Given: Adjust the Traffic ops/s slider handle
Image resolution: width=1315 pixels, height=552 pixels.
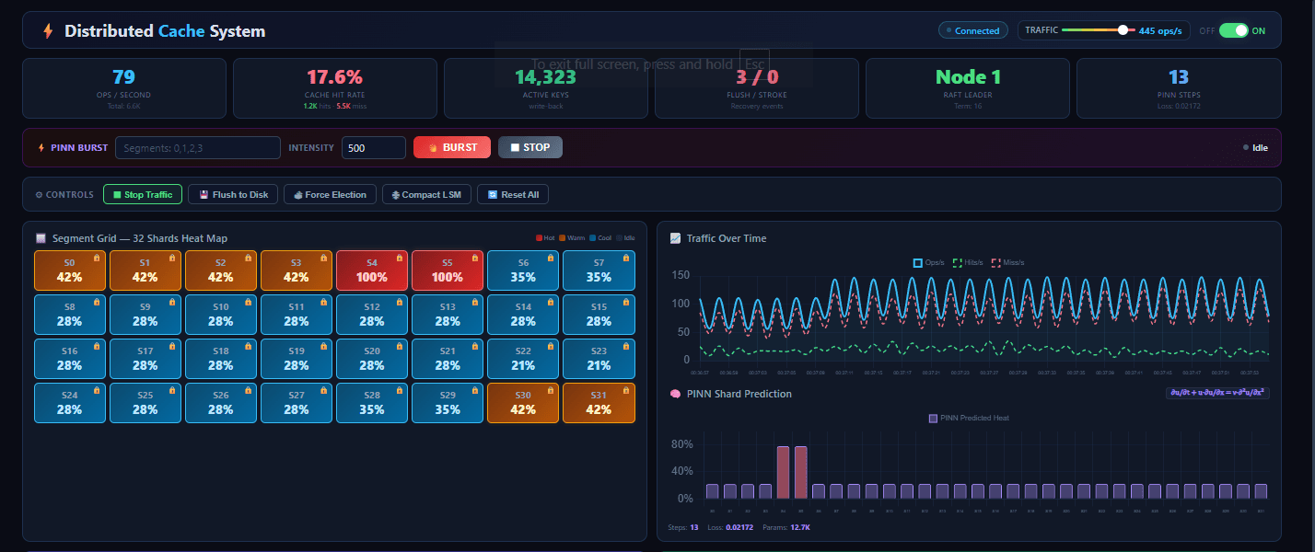Looking at the screenshot, I should pyautogui.click(x=1123, y=30).
